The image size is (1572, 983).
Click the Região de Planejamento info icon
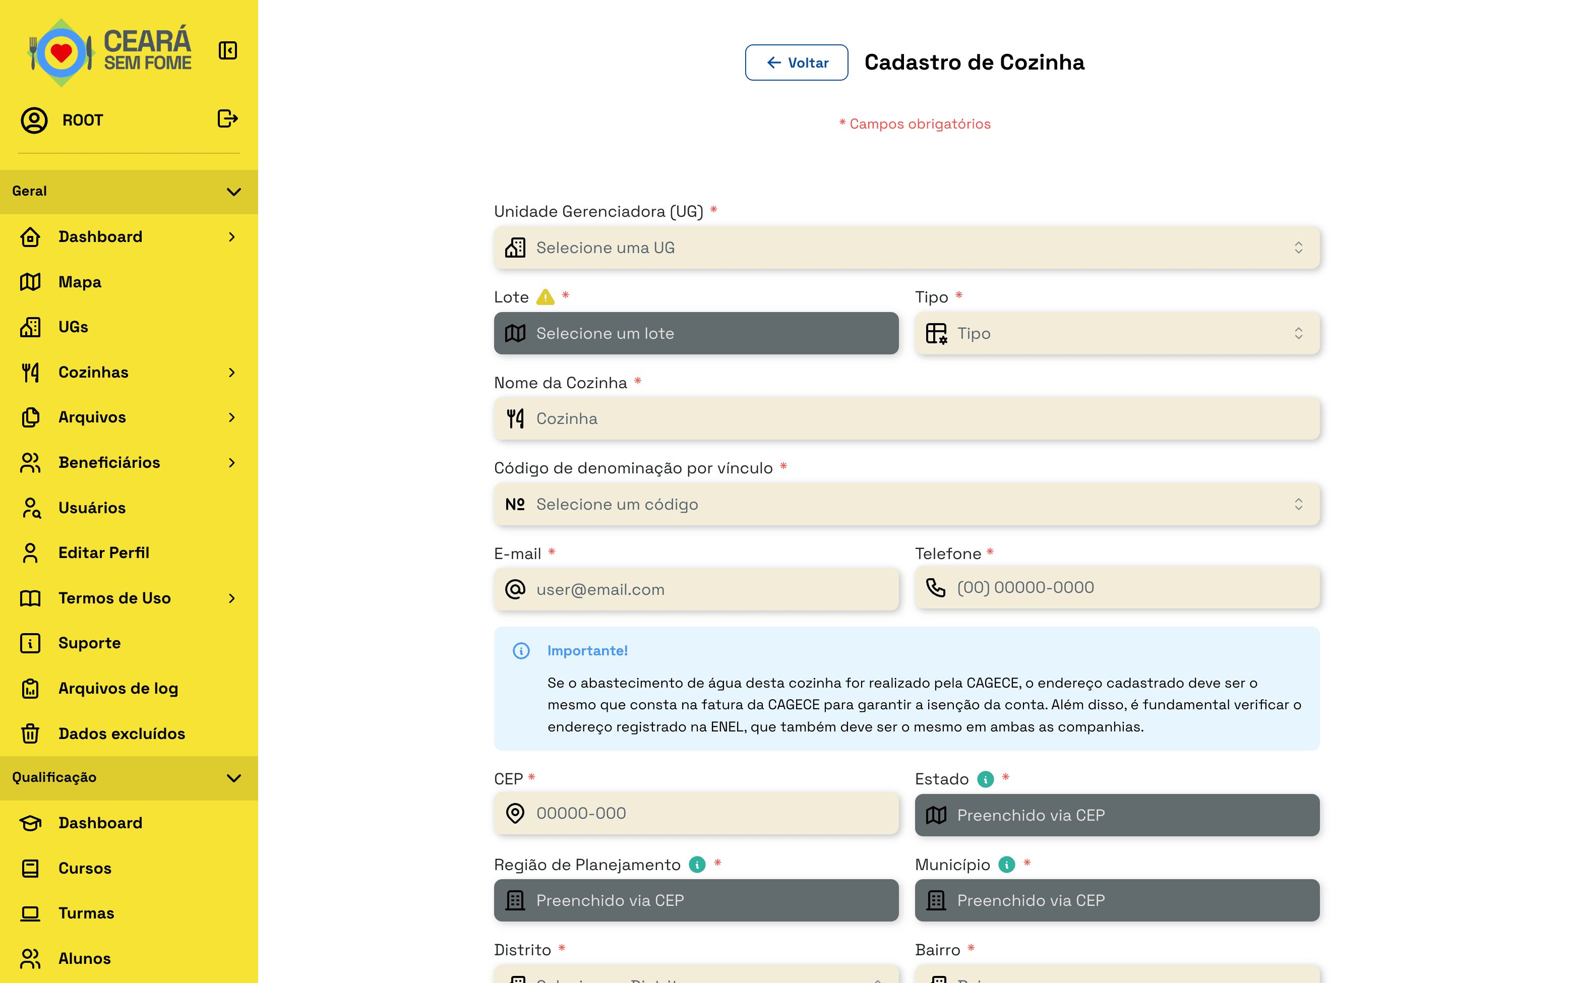(x=697, y=865)
